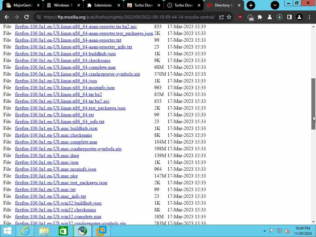Close the MajorGeeks tab
Image resolution: width=316 pixels, height=237 pixels.
tap(38, 5)
